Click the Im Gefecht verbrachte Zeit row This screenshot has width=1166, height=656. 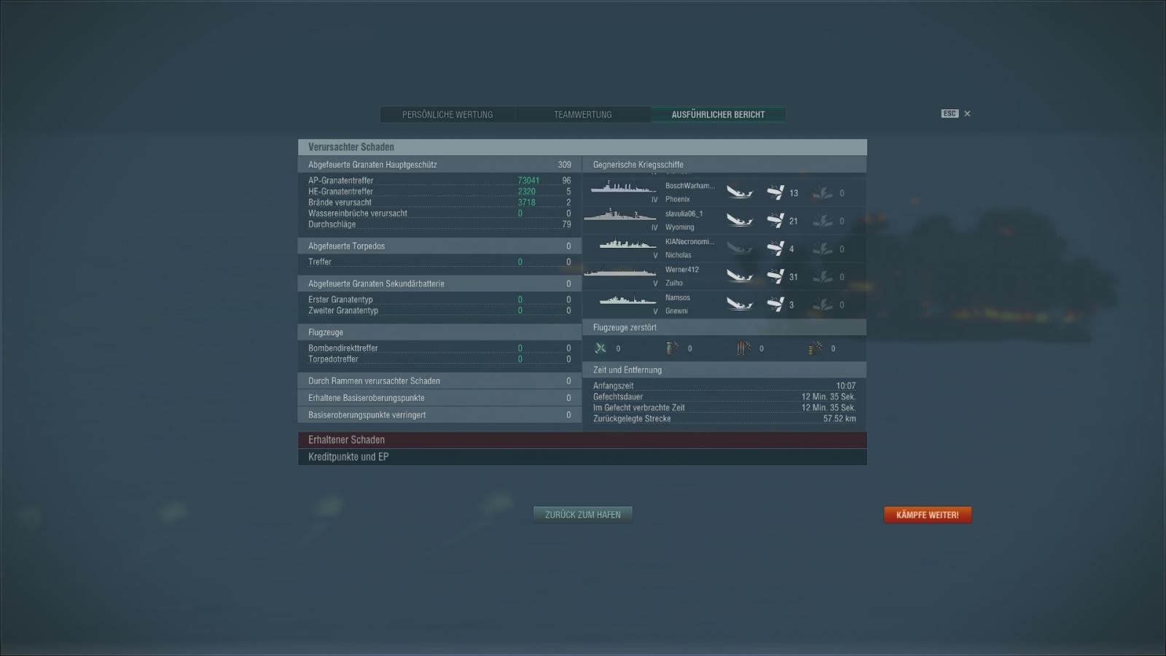click(724, 408)
